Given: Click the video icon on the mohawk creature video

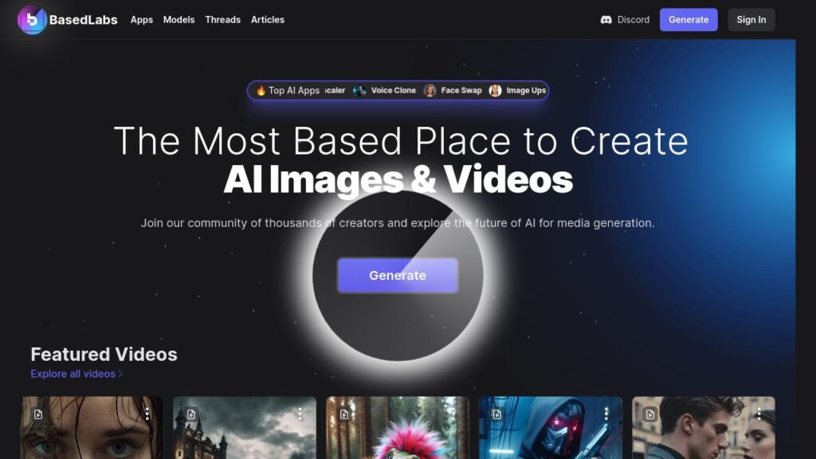Looking at the screenshot, I should click(x=344, y=413).
